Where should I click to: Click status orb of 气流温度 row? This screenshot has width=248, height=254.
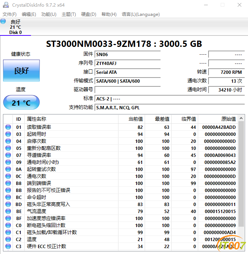pos(8,212)
